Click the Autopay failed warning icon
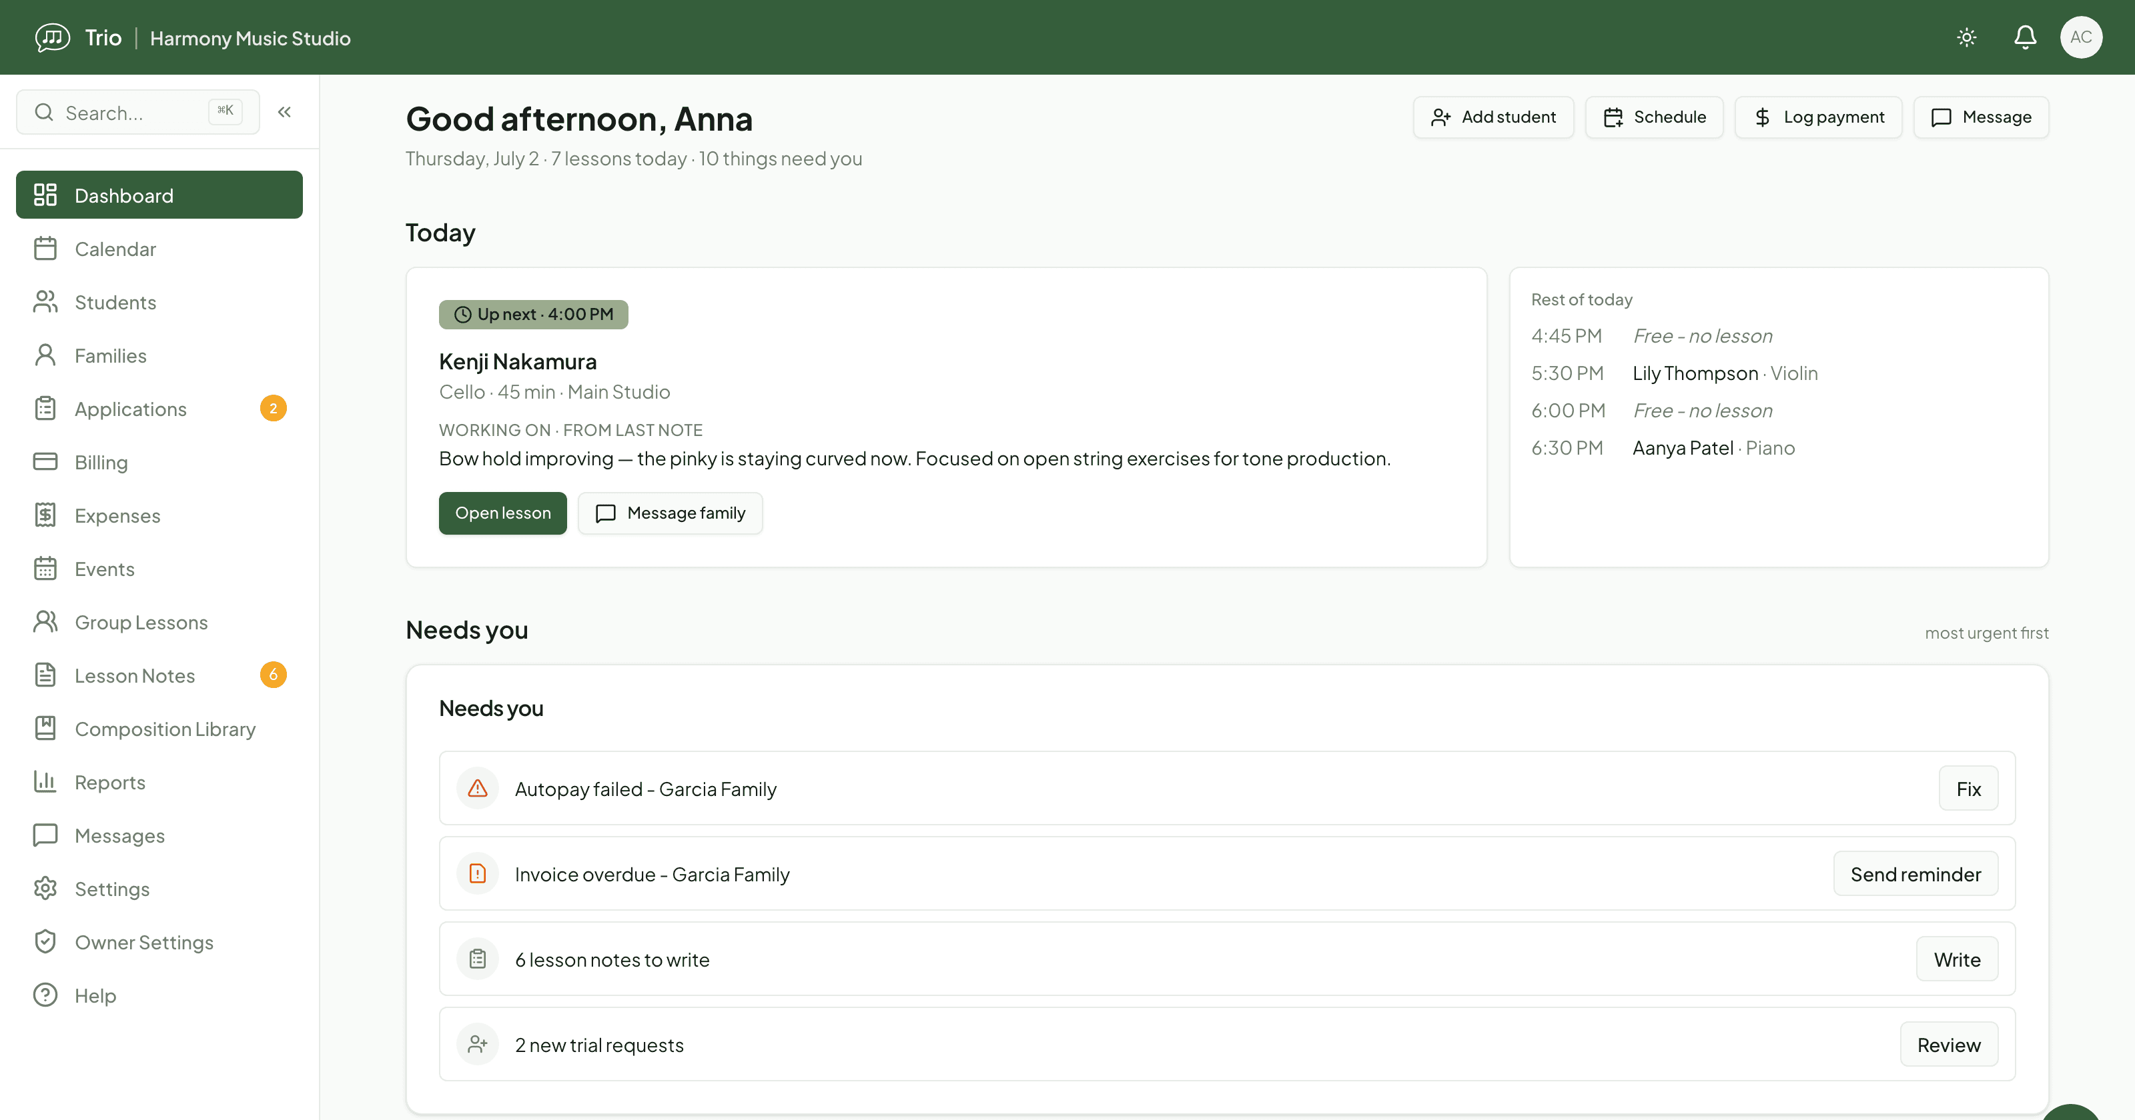The height and width of the screenshot is (1120, 2135). click(x=478, y=788)
